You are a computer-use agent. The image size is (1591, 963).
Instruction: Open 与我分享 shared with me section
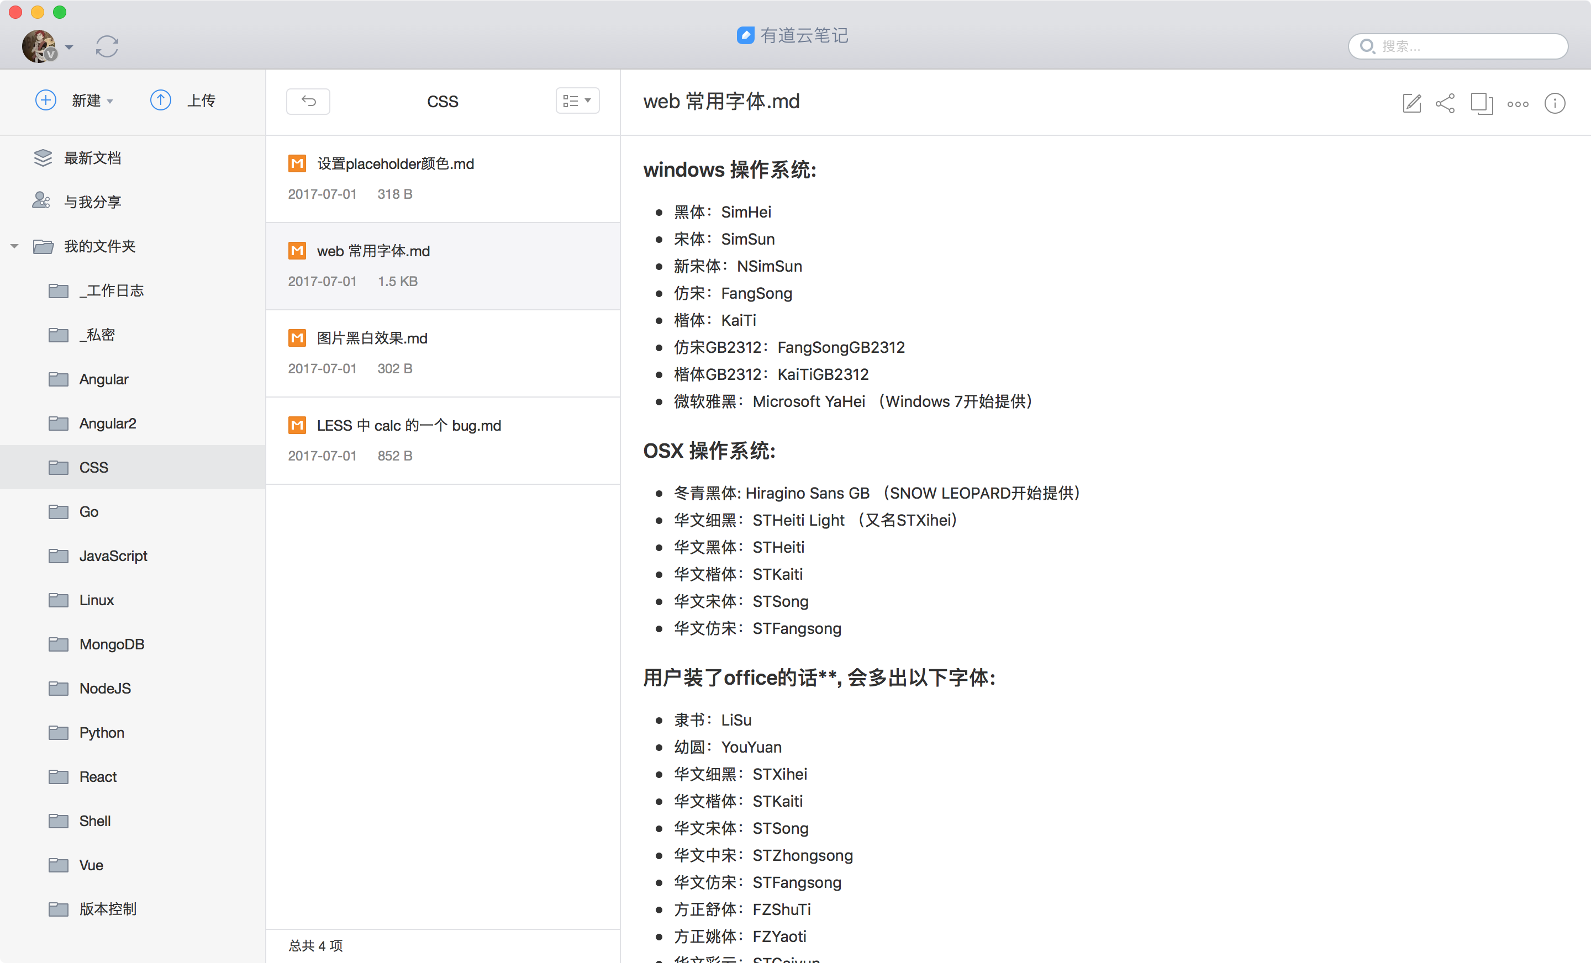coord(92,202)
